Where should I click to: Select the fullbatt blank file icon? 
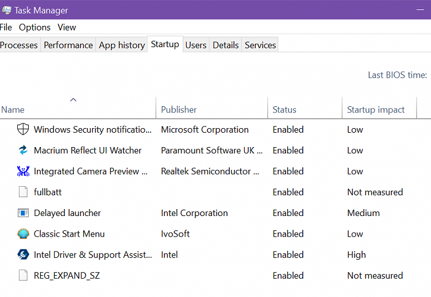(x=23, y=192)
